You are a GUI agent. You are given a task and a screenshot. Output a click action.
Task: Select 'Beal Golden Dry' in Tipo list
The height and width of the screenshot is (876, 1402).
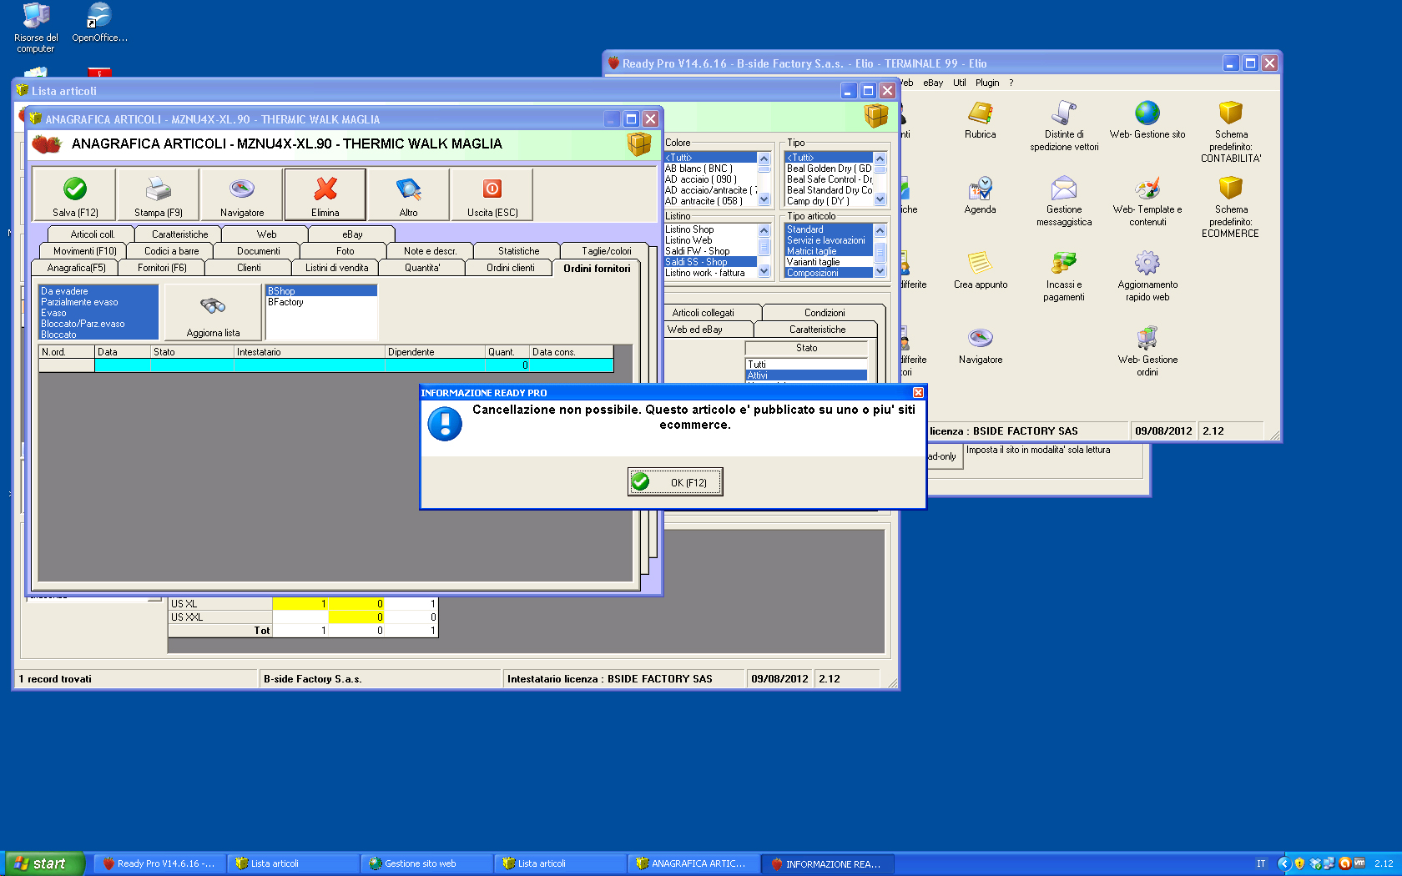tap(829, 169)
